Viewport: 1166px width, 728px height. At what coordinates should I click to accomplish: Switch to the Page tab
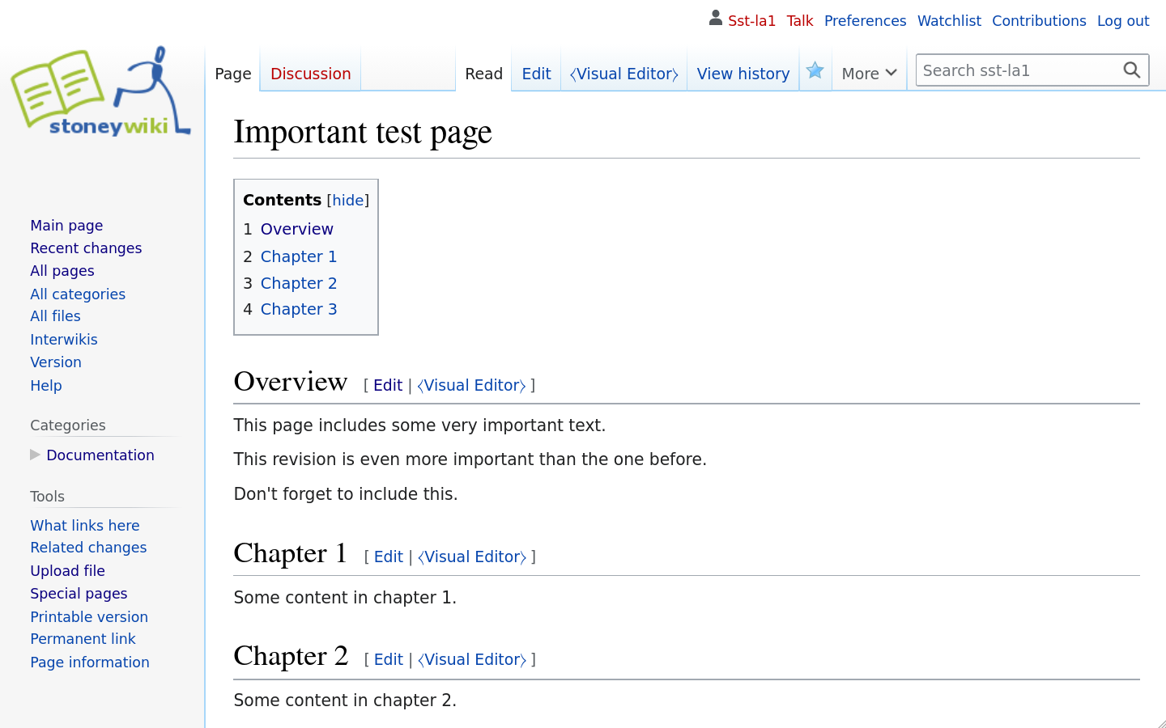coord(233,74)
